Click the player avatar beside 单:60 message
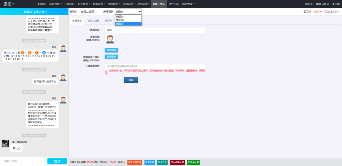The image size is (342, 166). coord(5,143)
